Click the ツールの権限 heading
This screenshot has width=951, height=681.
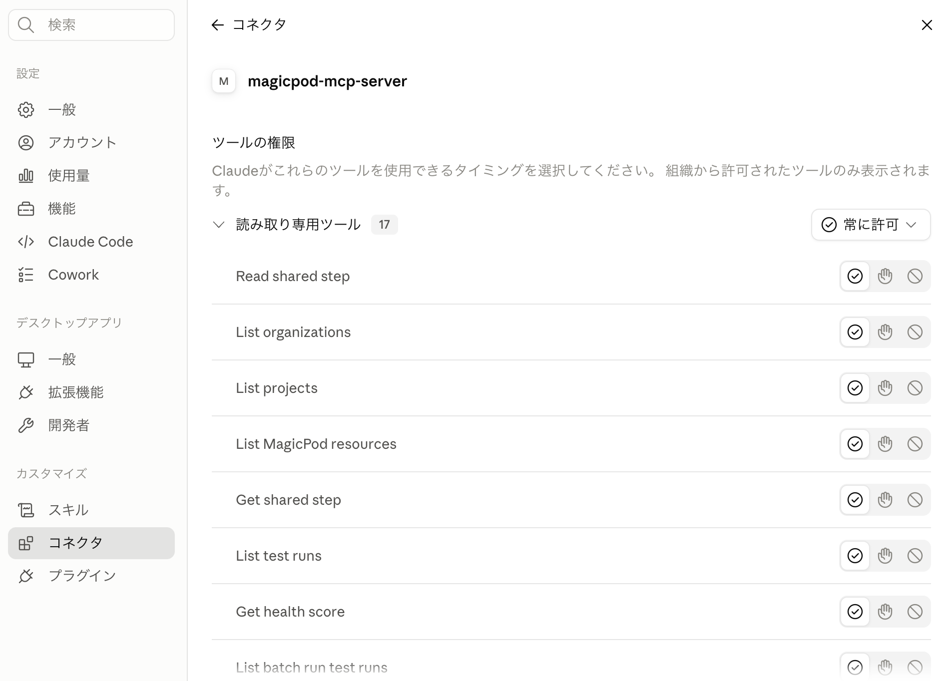pos(254,143)
